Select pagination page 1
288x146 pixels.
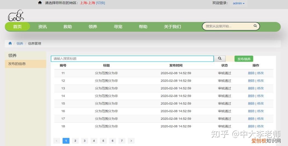(x=66, y=141)
